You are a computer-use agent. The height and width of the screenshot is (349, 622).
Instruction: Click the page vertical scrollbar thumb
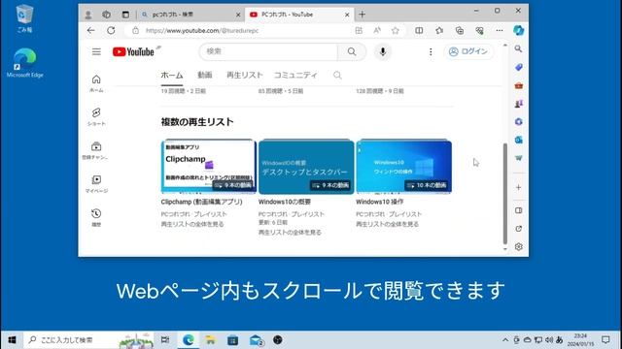tap(505, 194)
